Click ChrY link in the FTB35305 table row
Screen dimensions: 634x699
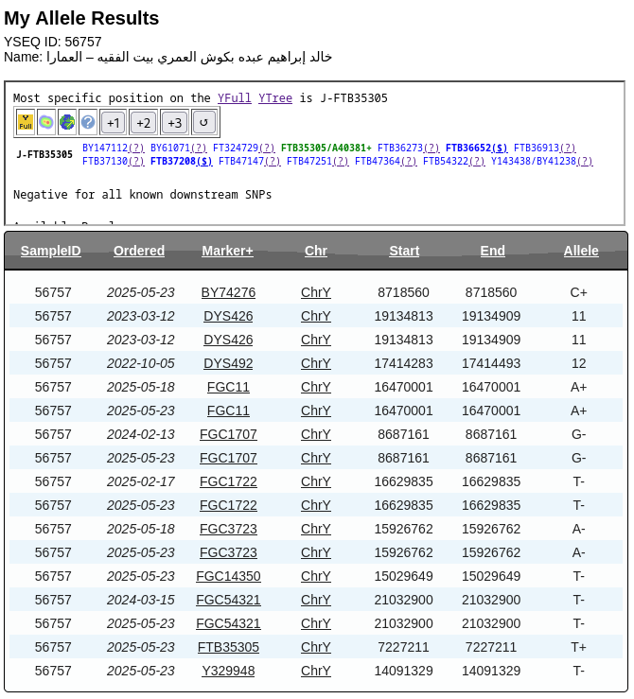click(x=316, y=647)
